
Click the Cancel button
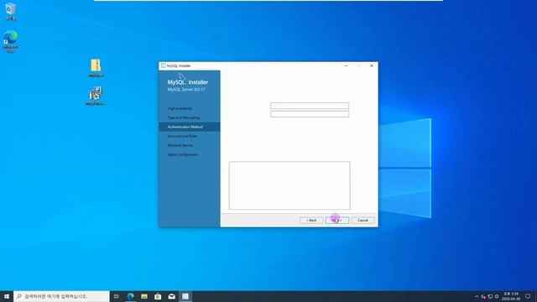(362, 220)
